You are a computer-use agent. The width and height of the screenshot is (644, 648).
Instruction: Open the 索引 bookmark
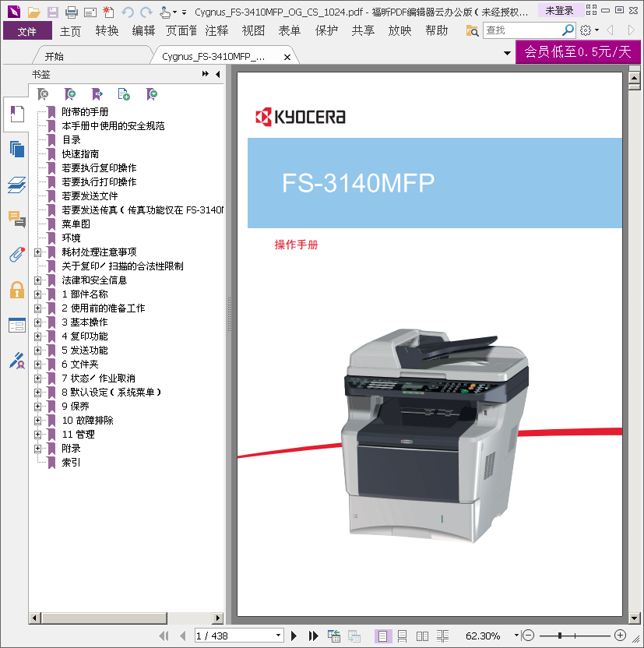(x=71, y=463)
